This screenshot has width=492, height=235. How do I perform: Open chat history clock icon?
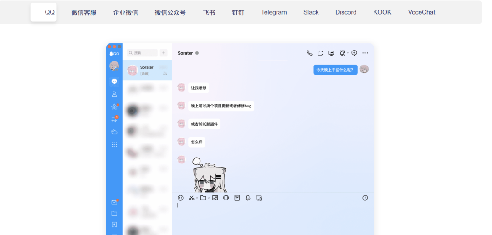[365, 198]
